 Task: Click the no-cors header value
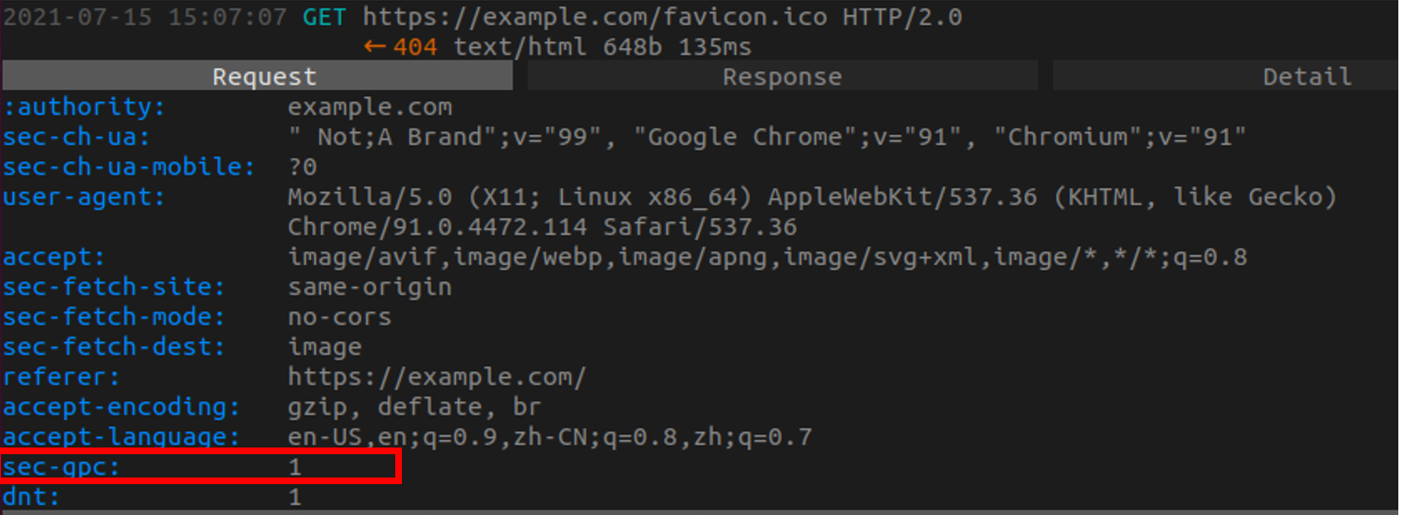tap(339, 317)
